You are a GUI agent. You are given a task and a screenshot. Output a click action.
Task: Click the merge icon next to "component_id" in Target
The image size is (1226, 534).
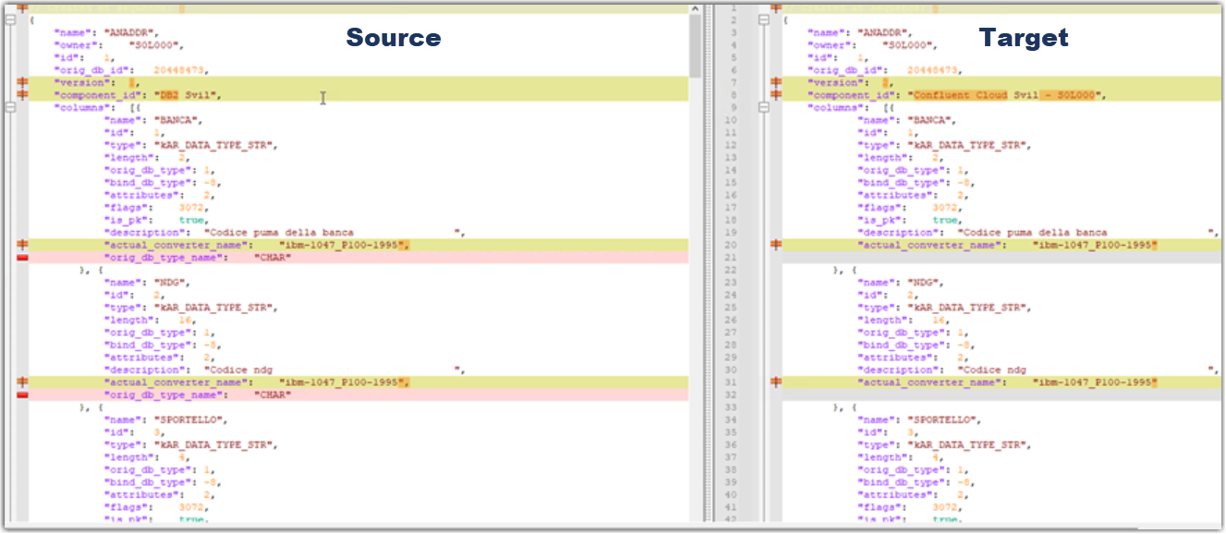pyautogui.click(x=775, y=93)
